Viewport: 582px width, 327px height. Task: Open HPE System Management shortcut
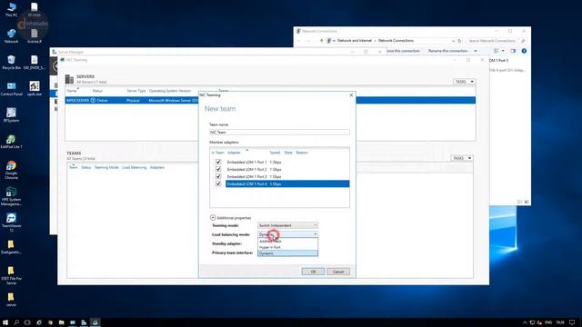point(11,196)
